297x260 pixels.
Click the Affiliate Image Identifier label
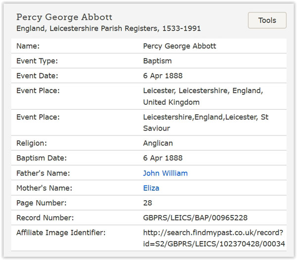(x=61, y=233)
